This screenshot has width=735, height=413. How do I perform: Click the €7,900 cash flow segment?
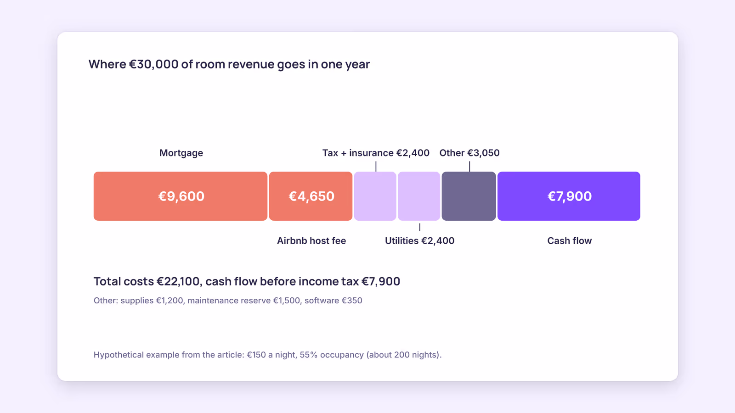[569, 196]
